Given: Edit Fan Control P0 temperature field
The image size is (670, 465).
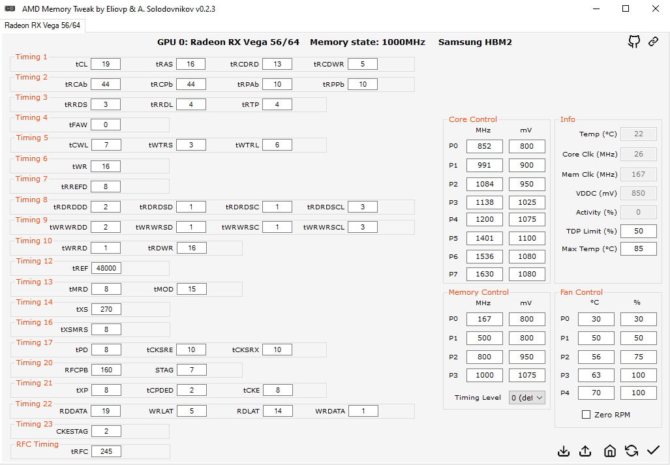Looking at the screenshot, I should [596, 319].
